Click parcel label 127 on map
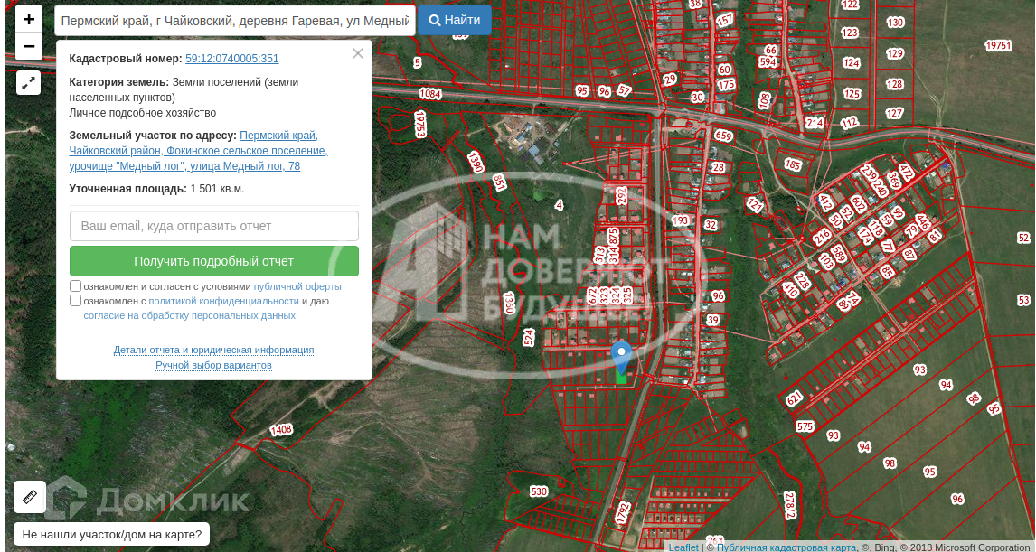The width and height of the screenshot is (1036, 552). pyautogui.click(x=894, y=113)
